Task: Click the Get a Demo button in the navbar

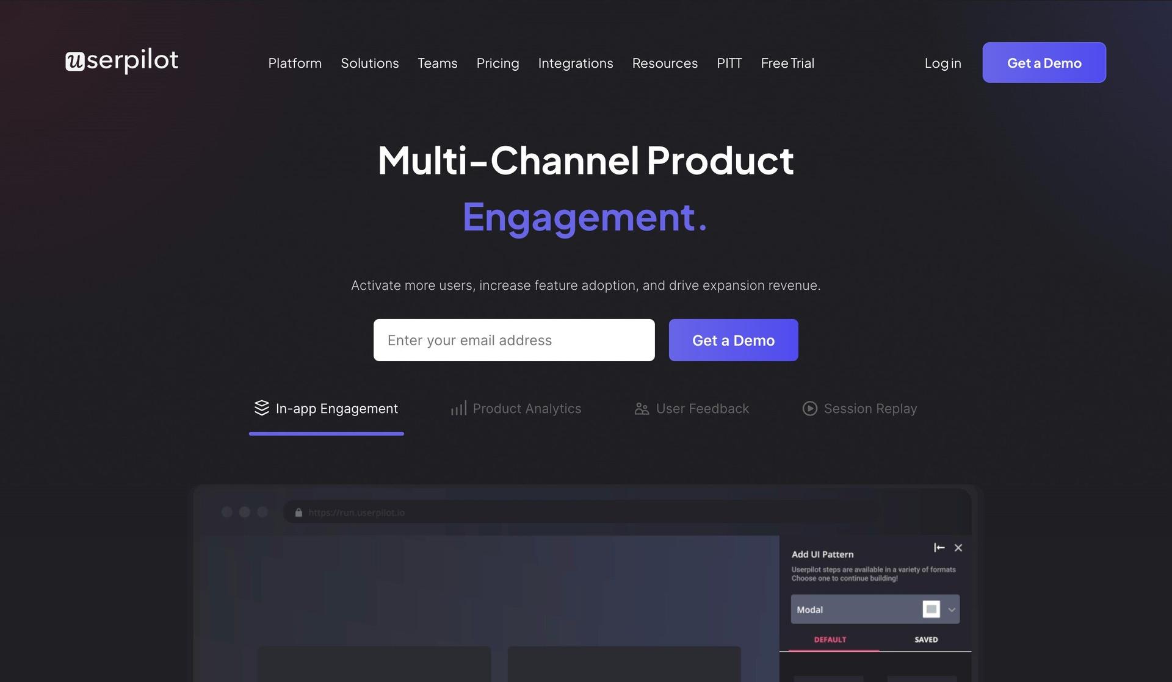Action: 1044,62
